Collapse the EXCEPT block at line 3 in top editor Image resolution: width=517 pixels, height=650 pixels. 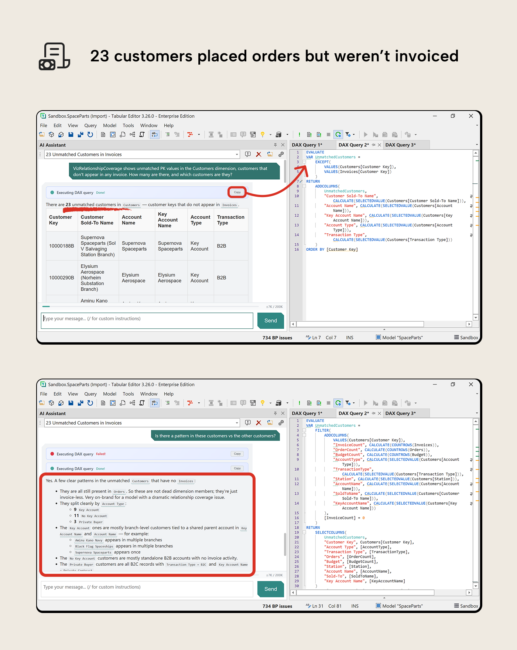coord(304,162)
